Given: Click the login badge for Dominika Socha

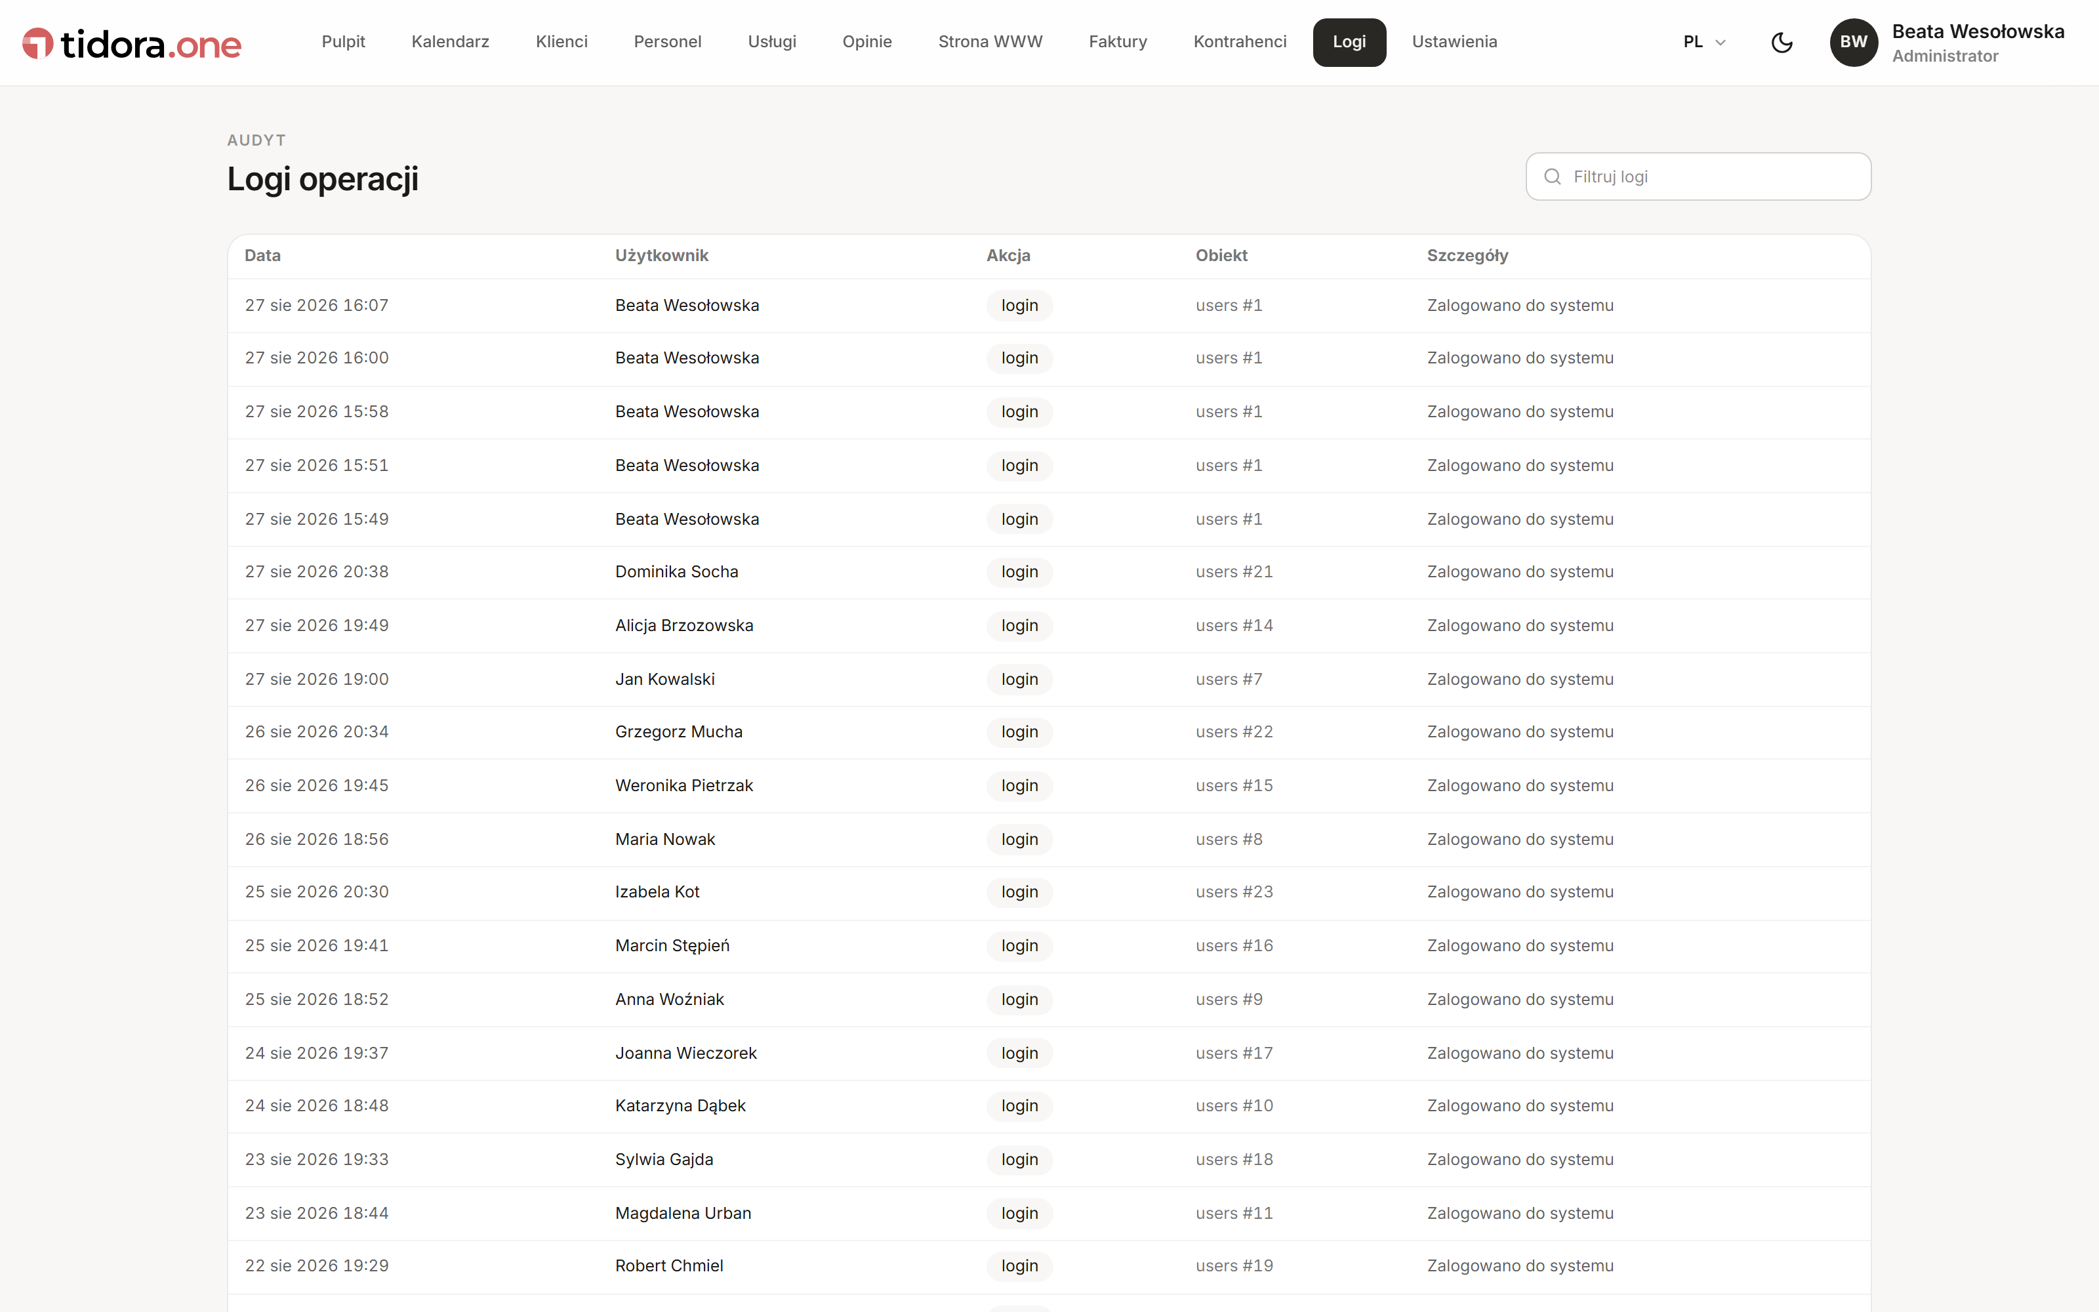Looking at the screenshot, I should [1019, 572].
